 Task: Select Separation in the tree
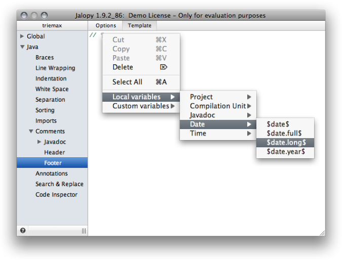(x=50, y=100)
